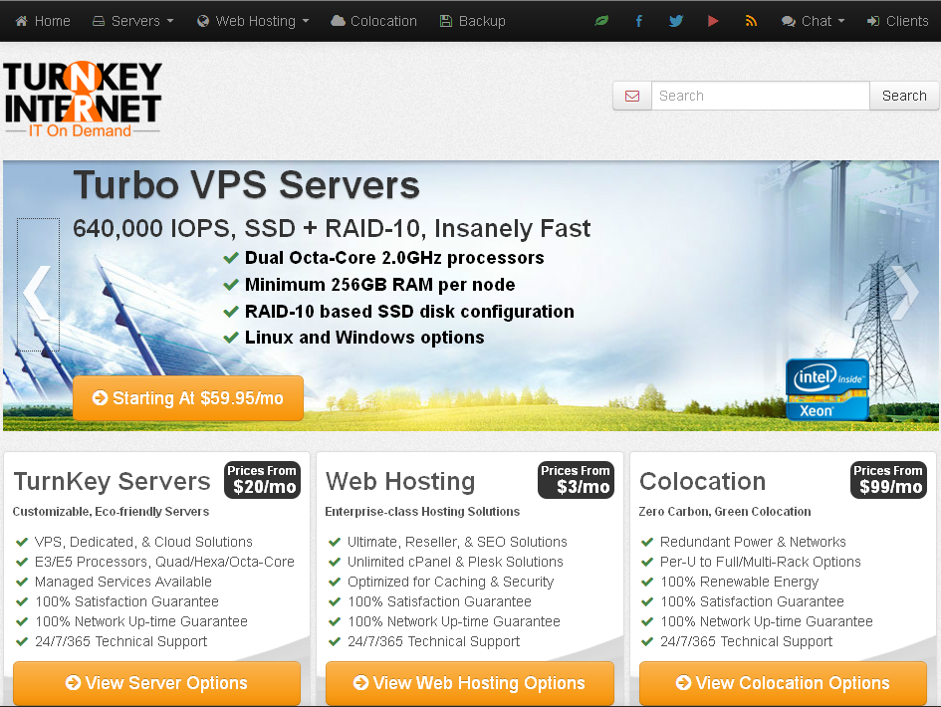The width and height of the screenshot is (941, 707).
Task: Expand the Servers dropdown menu
Action: (132, 21)
